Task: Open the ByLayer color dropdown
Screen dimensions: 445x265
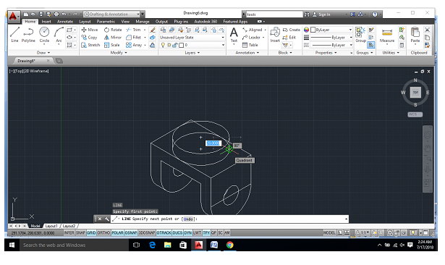Action: (x=331, y=30)
